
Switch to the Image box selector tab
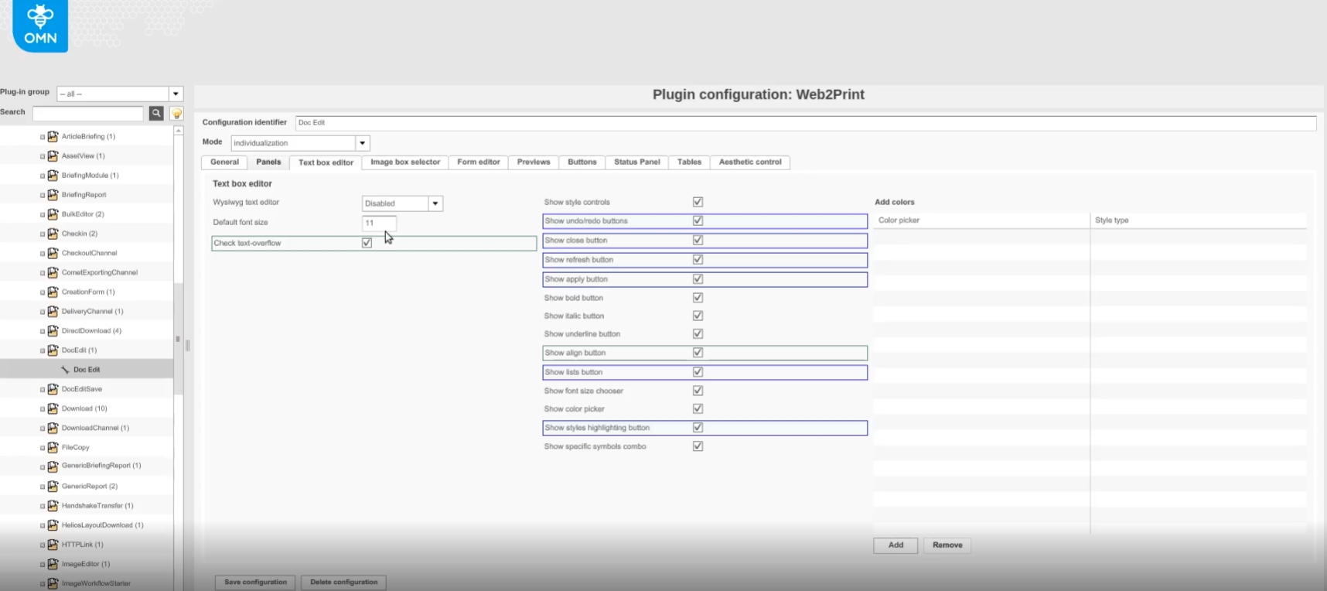point(405,162)
